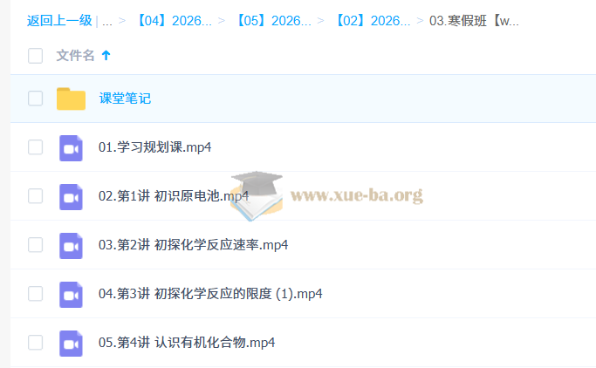
Task: Click video icon for 02.第1讲 初识原电池
Action: coord(71,196)
